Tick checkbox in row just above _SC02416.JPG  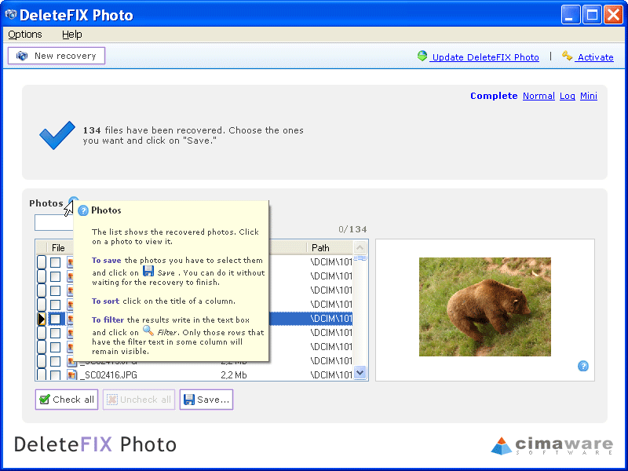coord(55,361)
